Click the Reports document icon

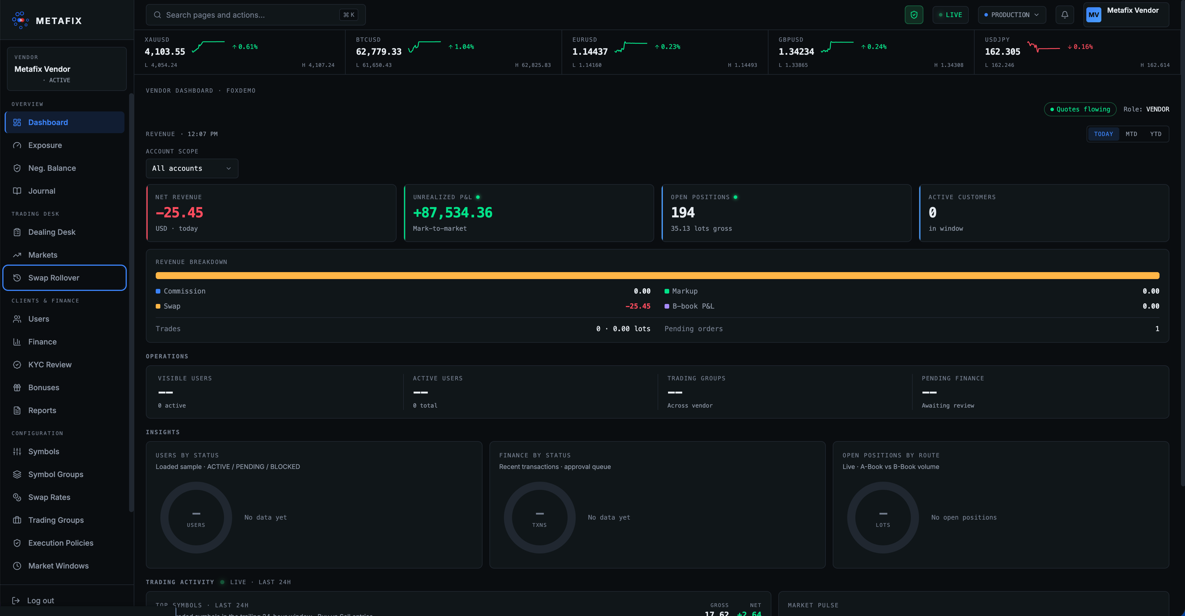17,410
